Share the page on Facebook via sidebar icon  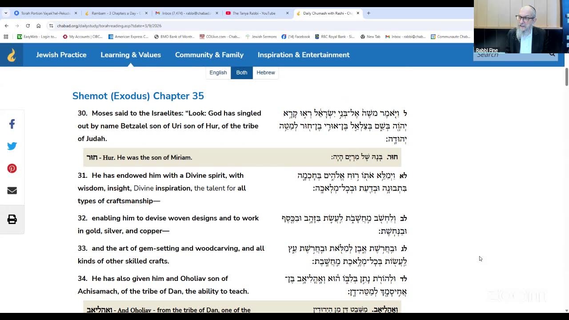12,124
